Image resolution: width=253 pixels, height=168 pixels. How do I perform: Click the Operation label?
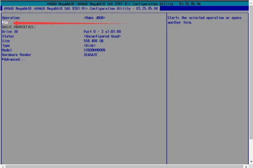[x=11, y=18]
